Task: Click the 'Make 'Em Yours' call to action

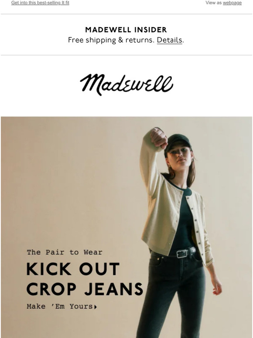Action: pos(62,306)
